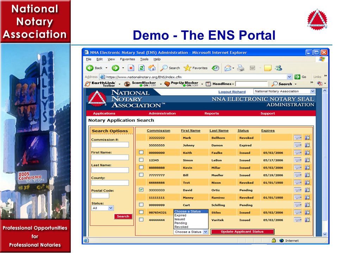This screenshot has height=253, width=338.
Task: Open the File menu
Action: click(89, 59)
